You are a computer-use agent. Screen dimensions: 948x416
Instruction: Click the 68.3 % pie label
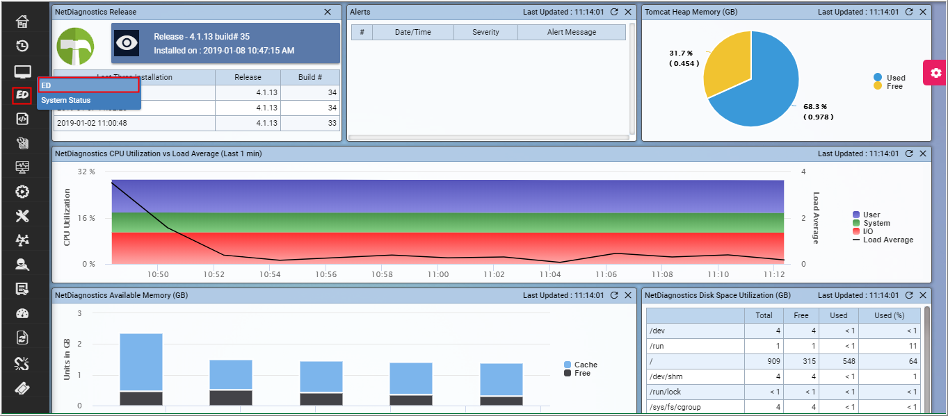(x=819, y=112)
